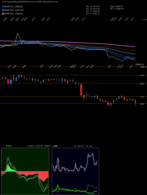Viewport: 147px width, 195px height.
Task: Select the 'DOW ST: 1500.33' legend label
Action: click(x=13, y=6)
